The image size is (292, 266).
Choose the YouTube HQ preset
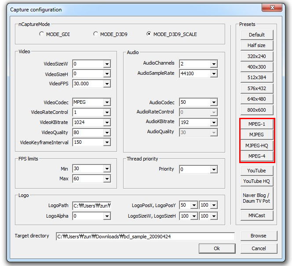coord(257,181)
